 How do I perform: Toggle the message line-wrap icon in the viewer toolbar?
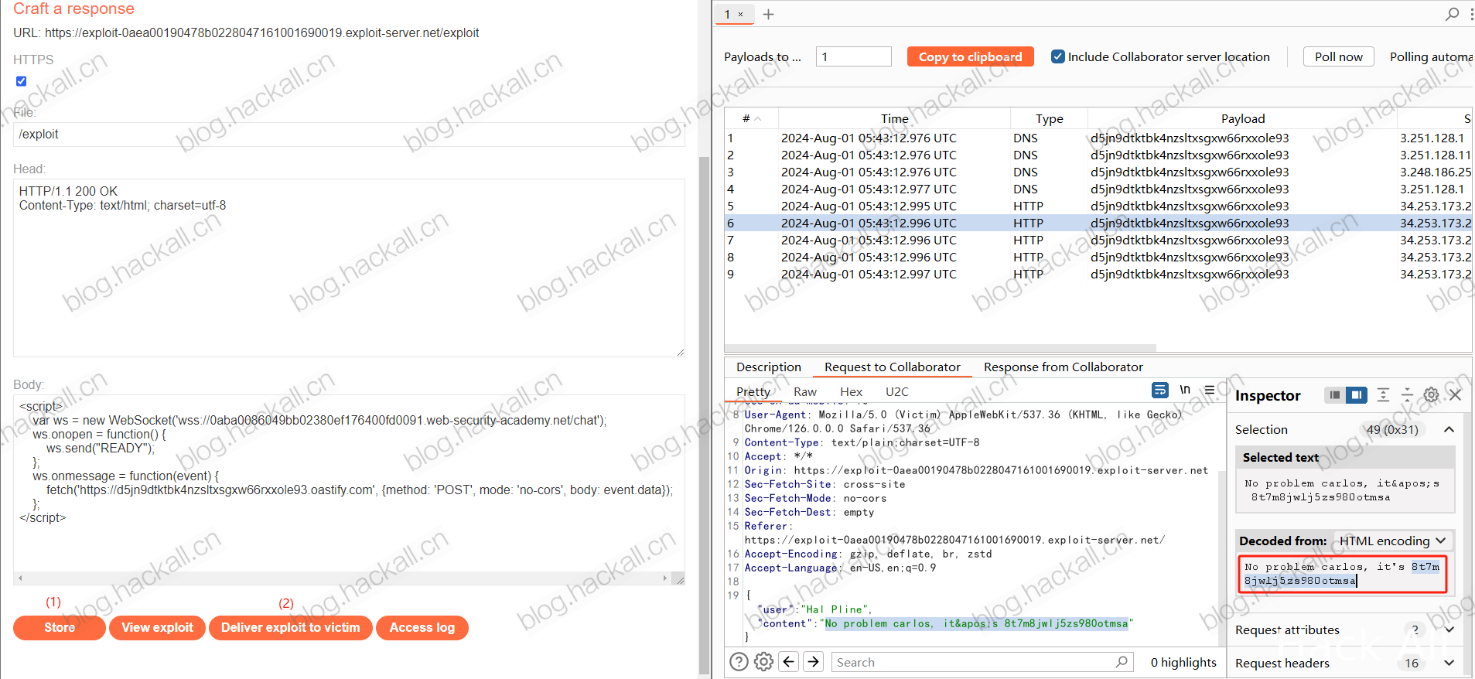(1160, 390)
